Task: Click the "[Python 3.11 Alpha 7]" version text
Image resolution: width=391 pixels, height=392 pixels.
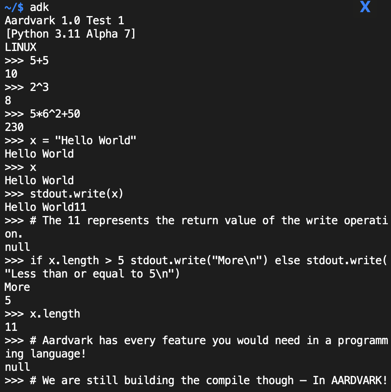Action: click(70, 34)
